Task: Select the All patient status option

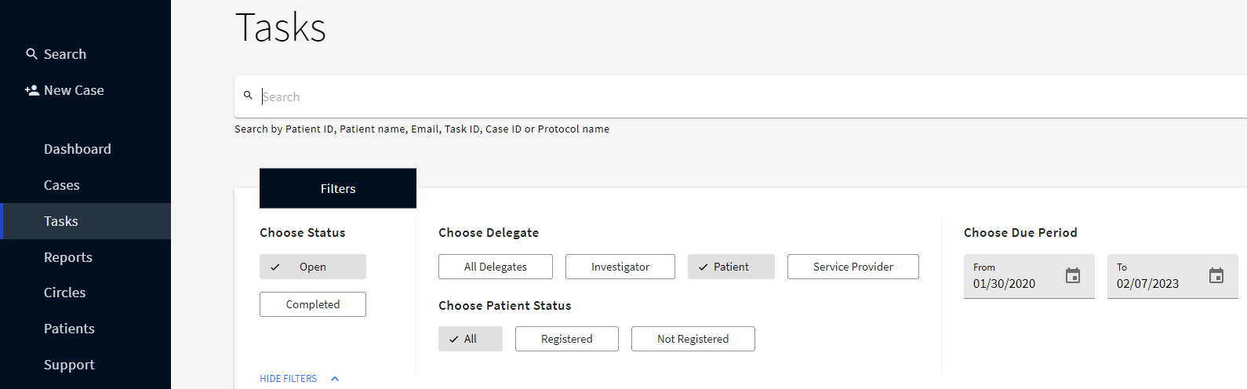Action: click(471, 339)
